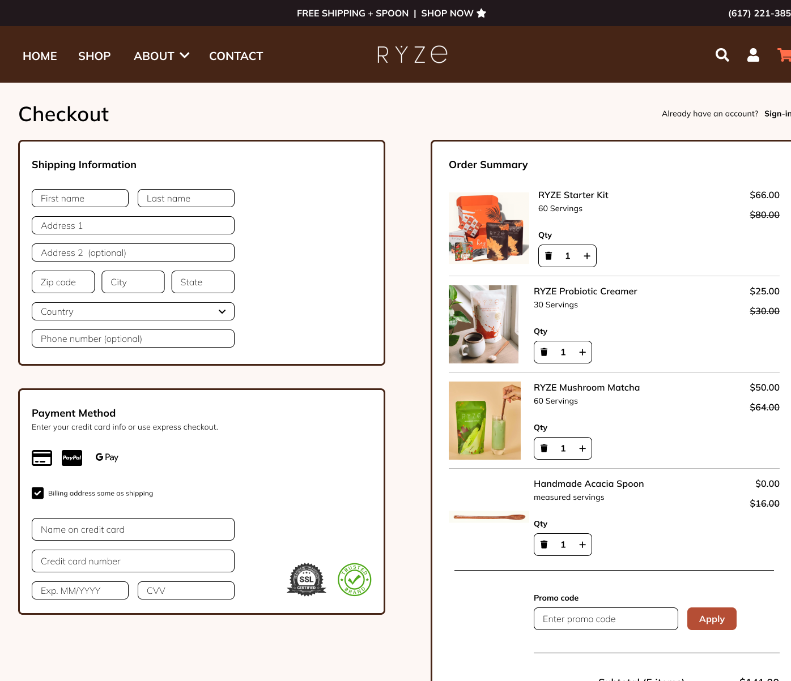Click the Sign-in link
The image size is (791, 681).
777,113
